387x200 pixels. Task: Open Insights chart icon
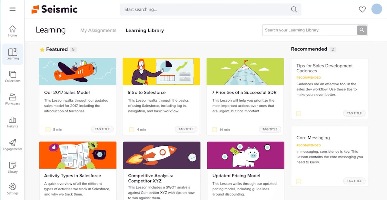pyautogui.click(x=13, y=122)
